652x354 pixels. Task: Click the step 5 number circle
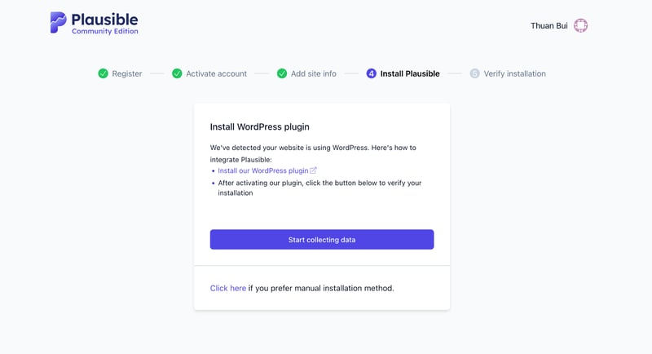click(x=474, y=73)
